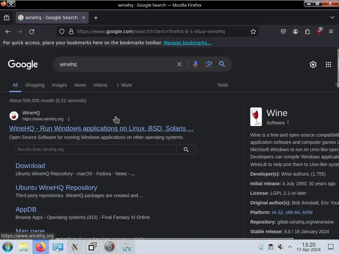Open the extensions puzzle-piece menu
This screenshot has height=254, width=339.
pos(307,31)
